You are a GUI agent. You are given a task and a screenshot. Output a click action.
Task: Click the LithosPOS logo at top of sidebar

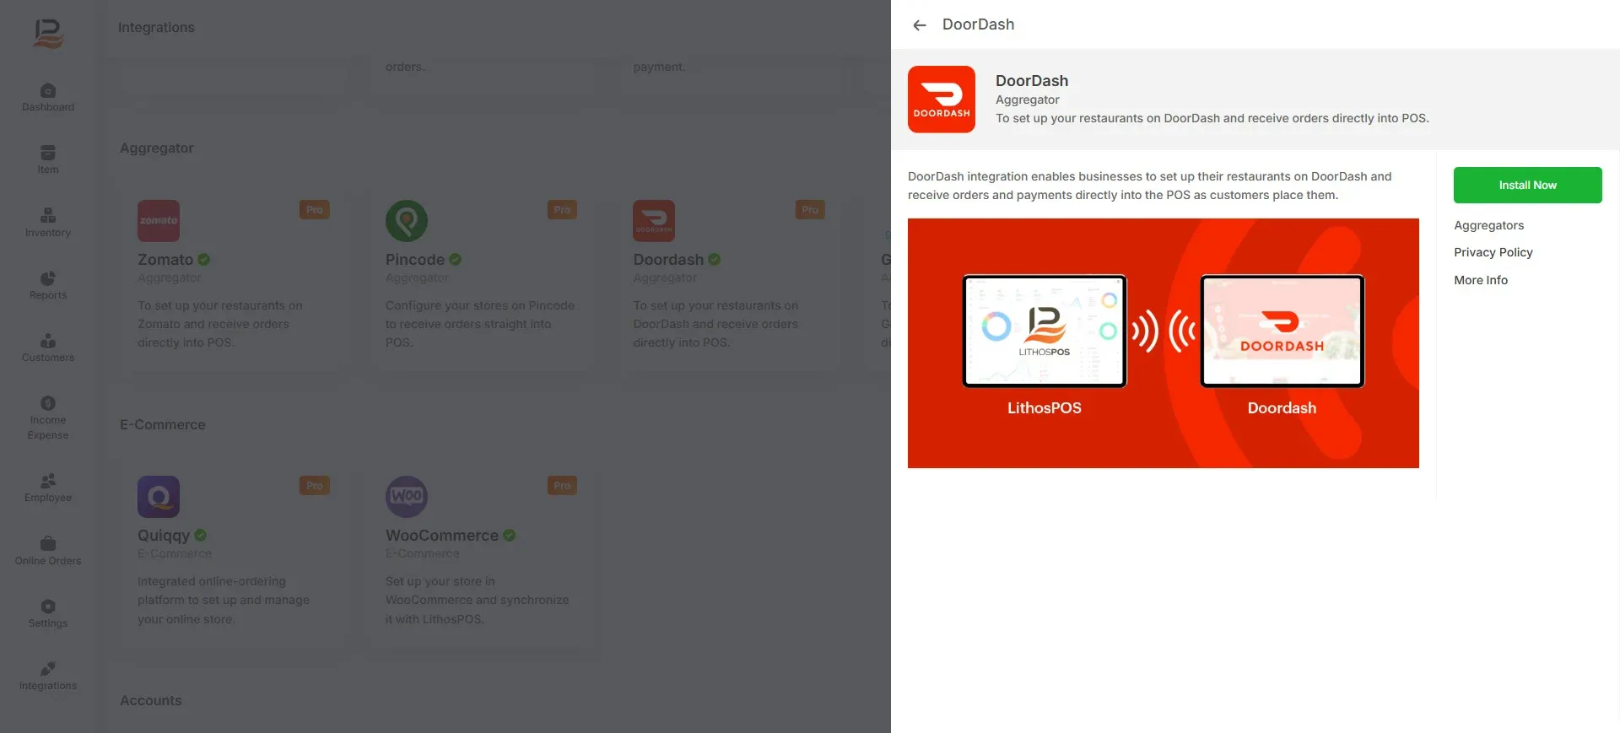pos(48,34)
